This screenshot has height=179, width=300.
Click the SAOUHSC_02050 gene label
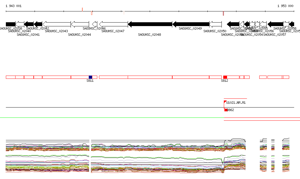215,31
